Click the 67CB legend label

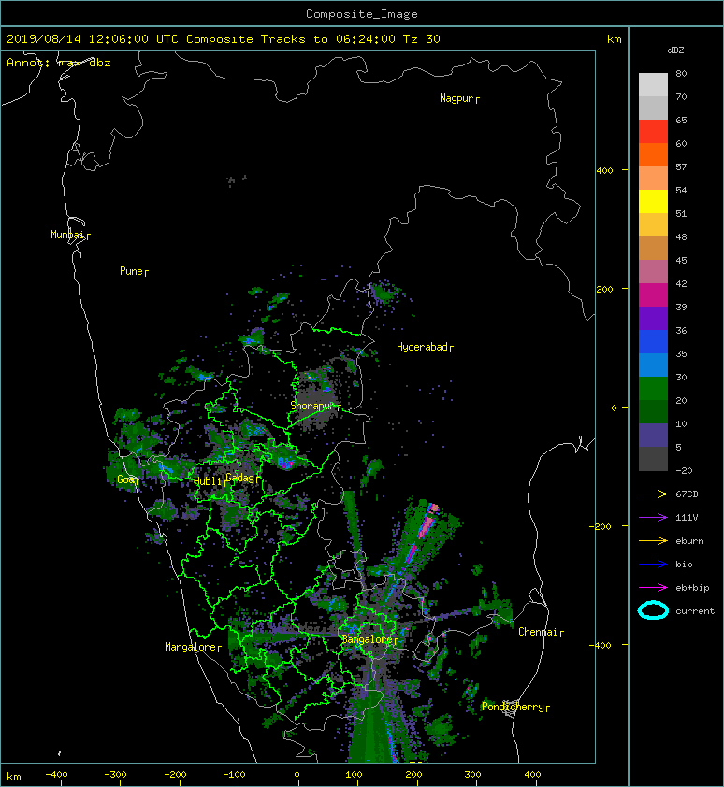click(687, 494)
